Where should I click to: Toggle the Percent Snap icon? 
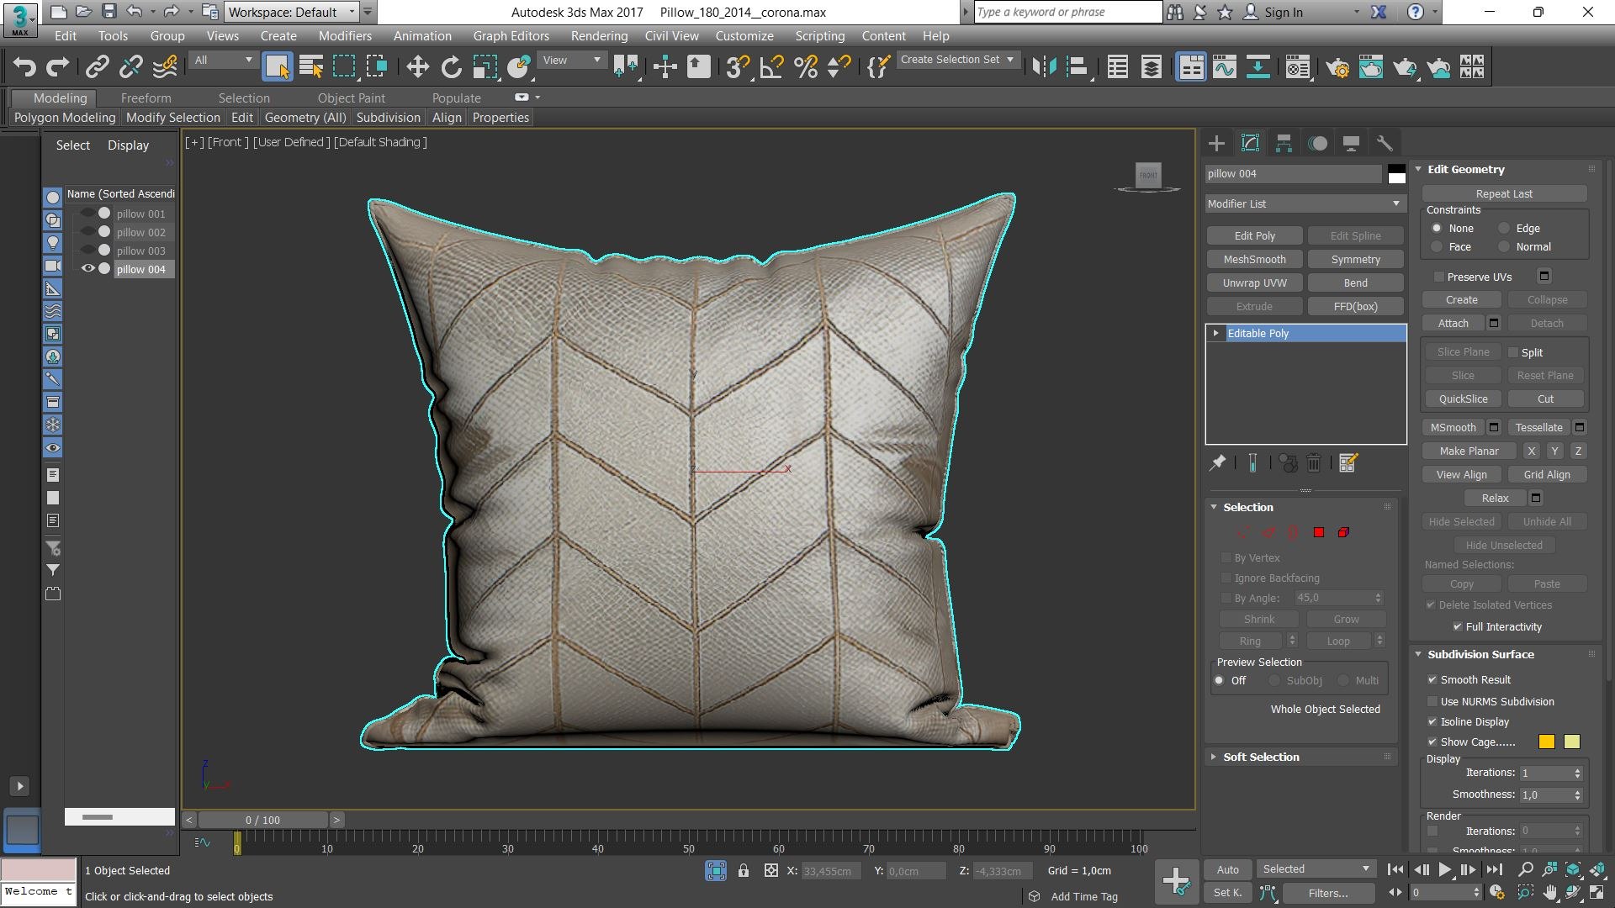coord(805,67)
